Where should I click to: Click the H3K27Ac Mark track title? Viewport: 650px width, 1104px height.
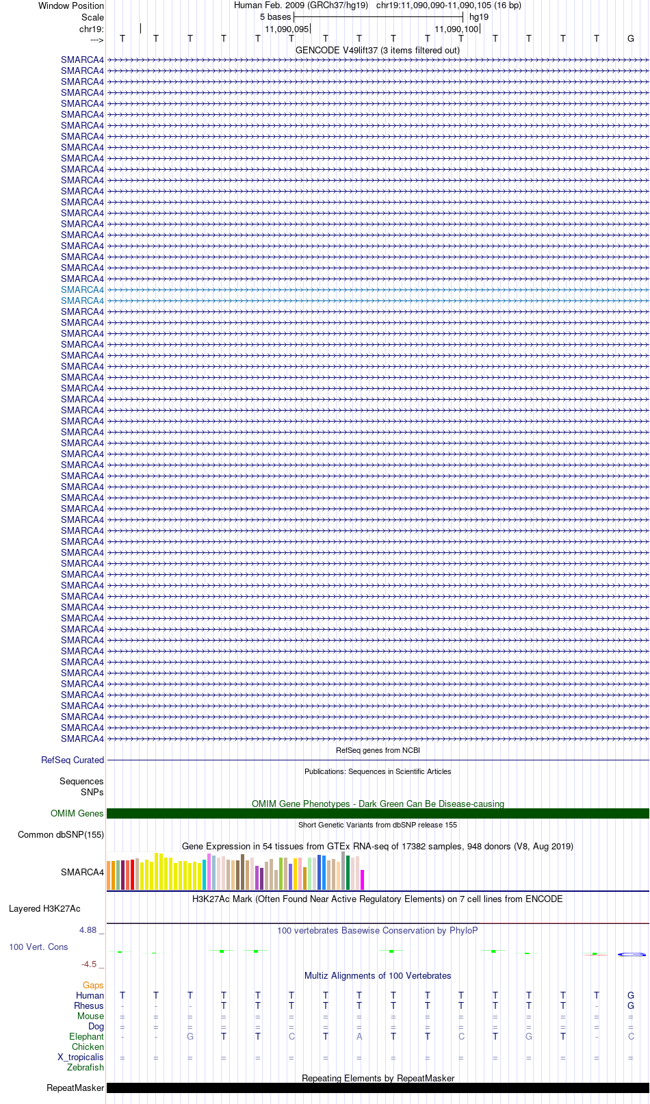[378, 899]
